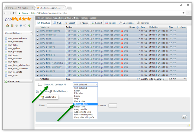Click Empty icon for www_terms row
The width and height of the screenshot is (194, 132).
pyautogui.click(x=112, y=59)
